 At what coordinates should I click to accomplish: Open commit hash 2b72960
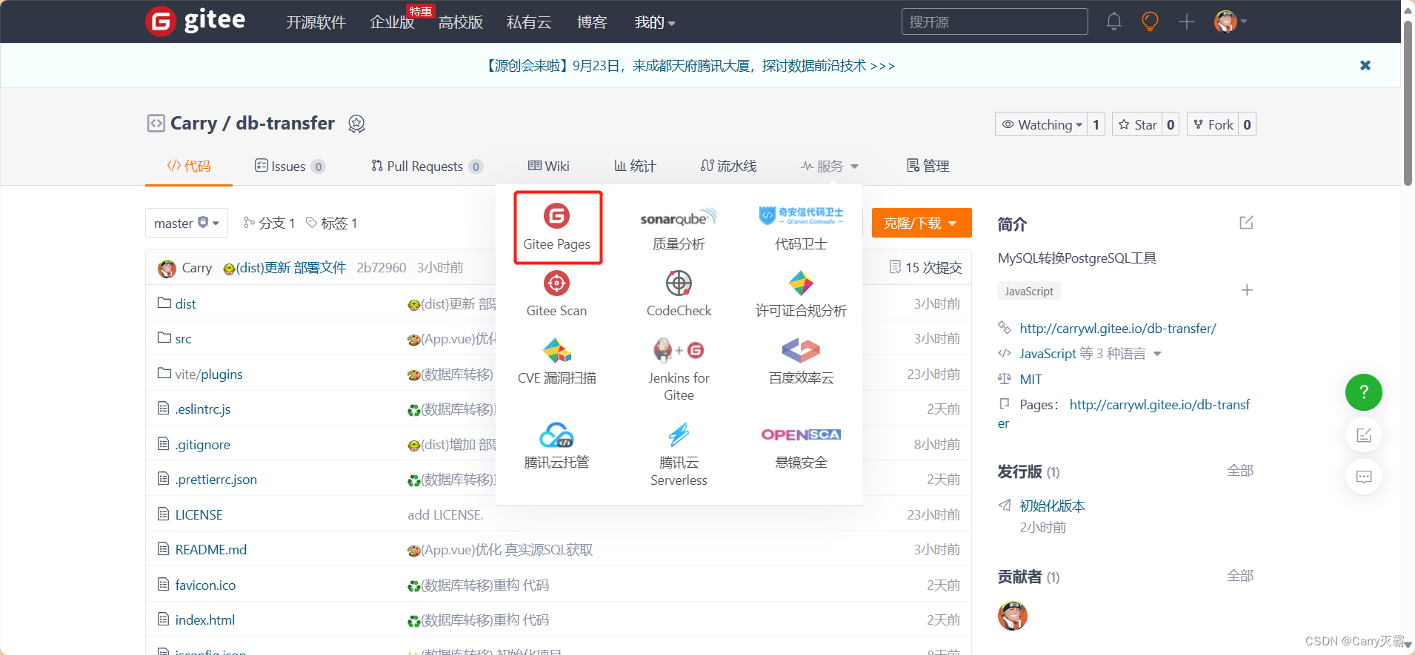pos(381,267)
